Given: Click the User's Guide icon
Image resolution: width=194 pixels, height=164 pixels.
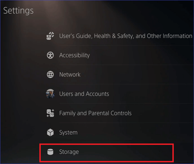Looking at the screenshot, I should tap(50, 36).
